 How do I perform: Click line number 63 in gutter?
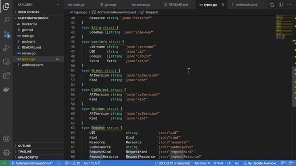(73, 128)
